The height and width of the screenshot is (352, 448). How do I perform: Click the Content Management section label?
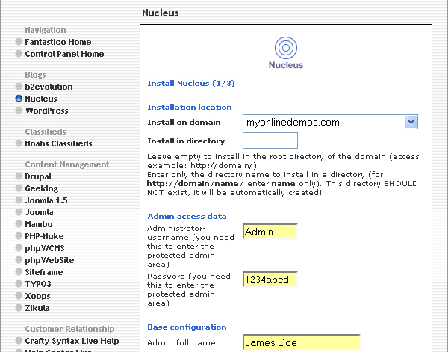point(67,164)
